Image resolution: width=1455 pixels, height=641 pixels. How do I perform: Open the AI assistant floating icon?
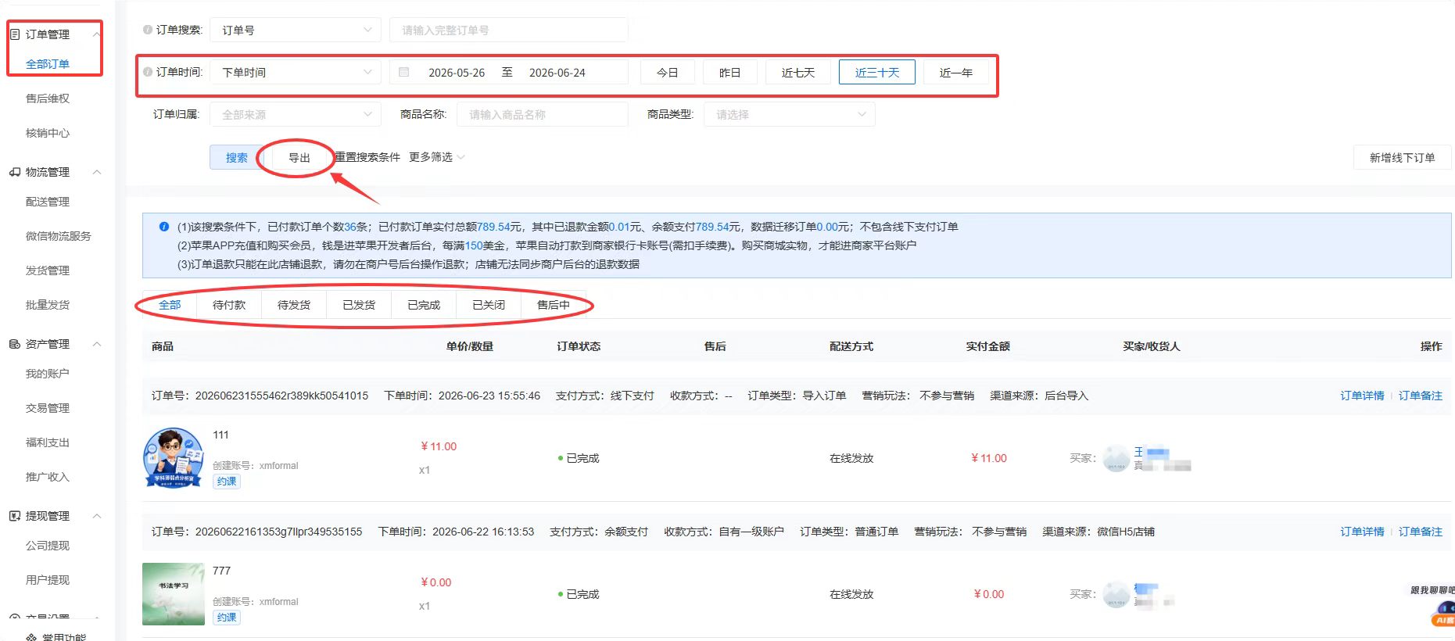coord(1443,614)
